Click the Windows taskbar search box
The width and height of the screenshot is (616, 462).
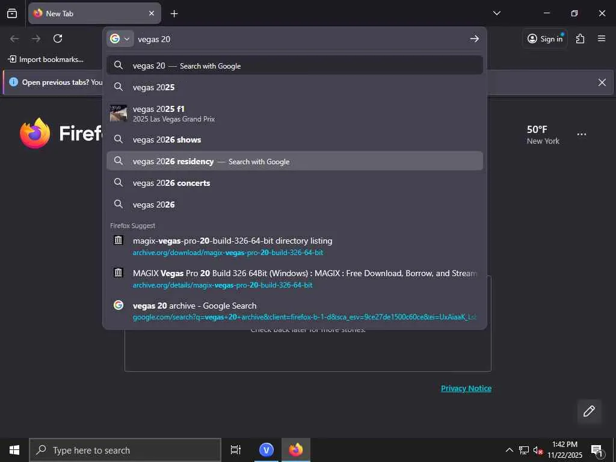click(x=125, y=450)
